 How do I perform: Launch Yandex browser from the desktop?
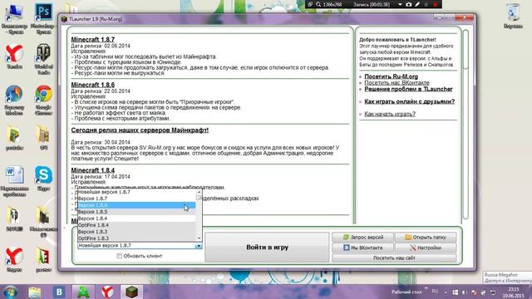click(x=14, y=56)
